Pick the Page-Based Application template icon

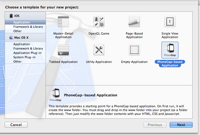[x=134, y=22]
